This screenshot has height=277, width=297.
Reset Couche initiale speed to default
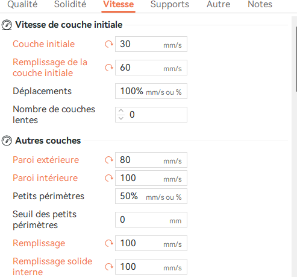[109, 44]
